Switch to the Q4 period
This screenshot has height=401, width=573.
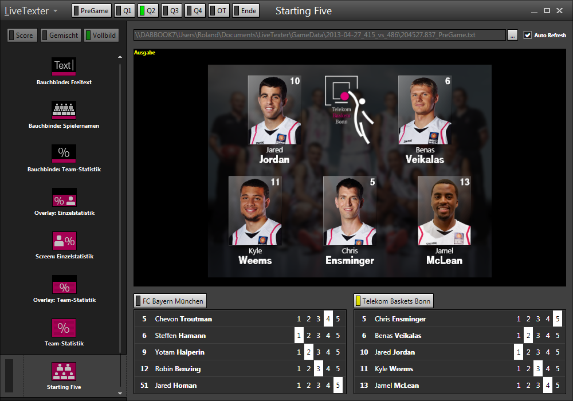[195, 10]
